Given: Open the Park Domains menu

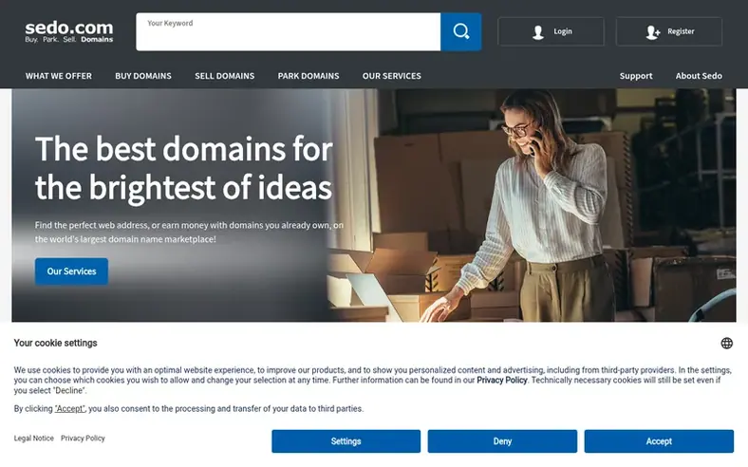Looking at the screenshot, I should click(x=309, y=76).
